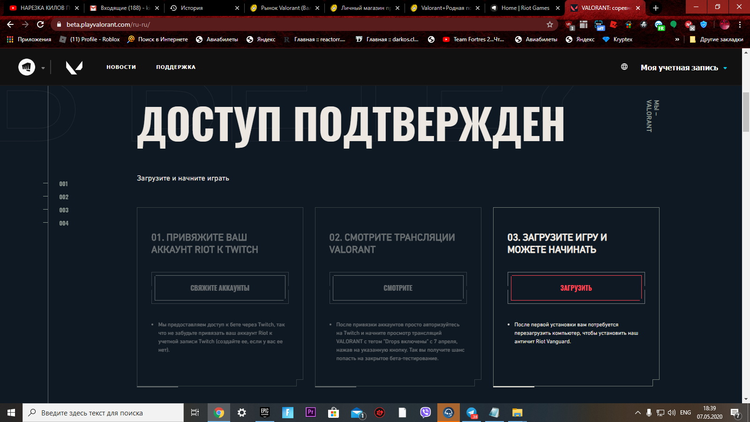Screen dimensions: 750x422
Task: Open the uBlock Origin extension icon
Action: [569, 25]
